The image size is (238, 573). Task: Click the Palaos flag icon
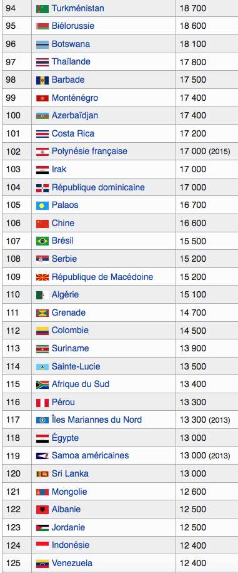point(42,205)
